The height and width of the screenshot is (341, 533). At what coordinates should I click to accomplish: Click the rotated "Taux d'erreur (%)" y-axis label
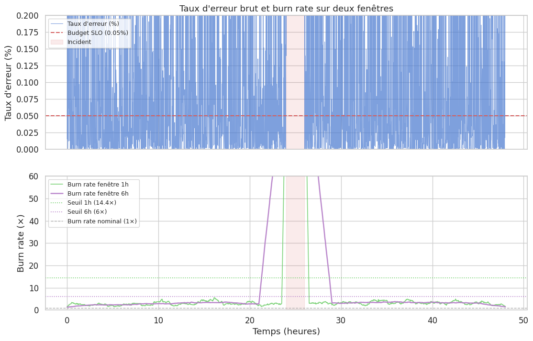point(8,83)
